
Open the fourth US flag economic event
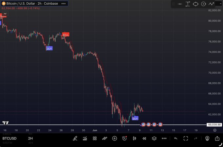point(160,125)
